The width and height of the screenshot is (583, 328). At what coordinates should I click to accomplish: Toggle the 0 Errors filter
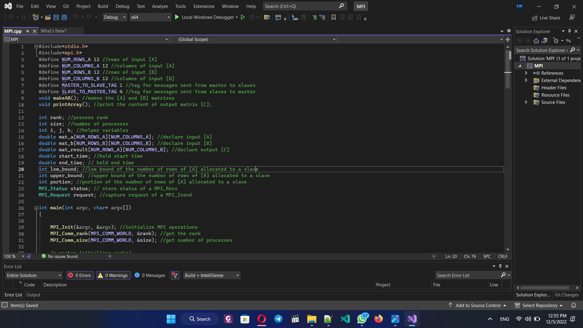pyautogui.click(x=80, y=275)
